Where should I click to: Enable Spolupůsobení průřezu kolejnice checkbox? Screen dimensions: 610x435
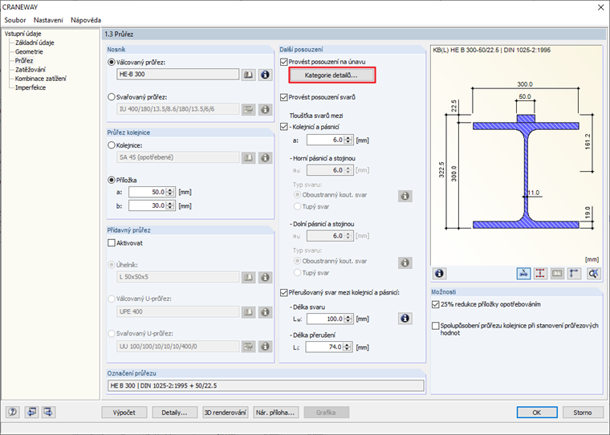pos(436,326)
